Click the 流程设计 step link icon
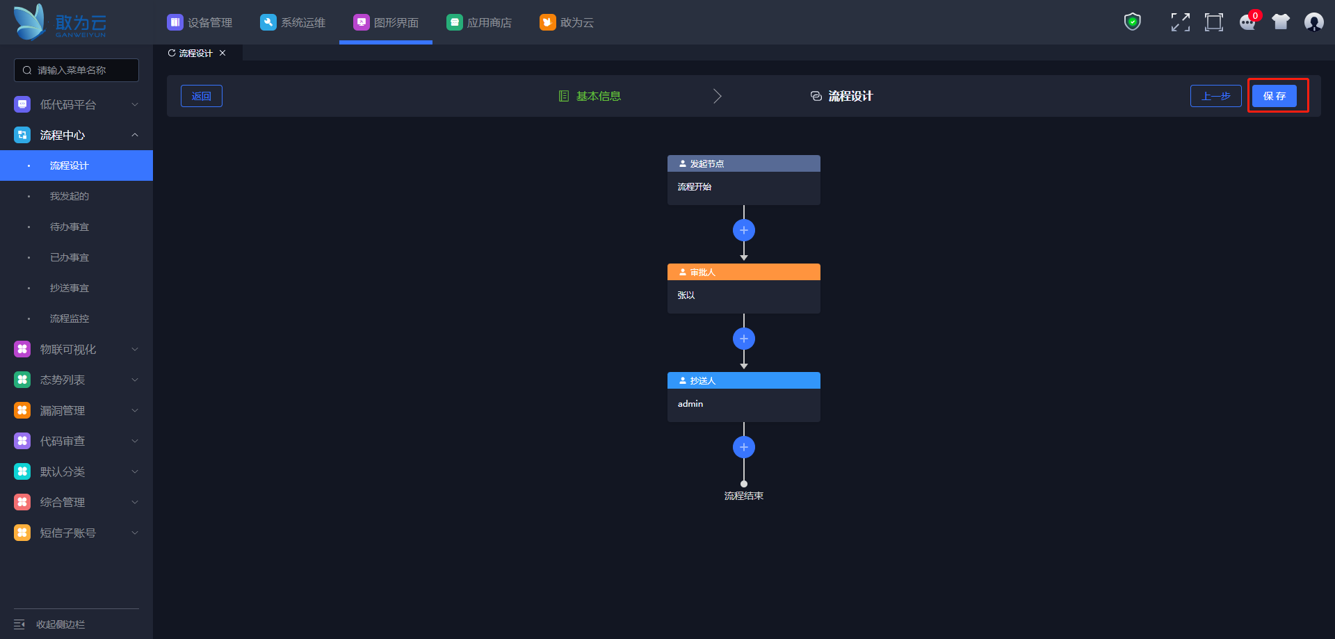 [x=816, y=96]
